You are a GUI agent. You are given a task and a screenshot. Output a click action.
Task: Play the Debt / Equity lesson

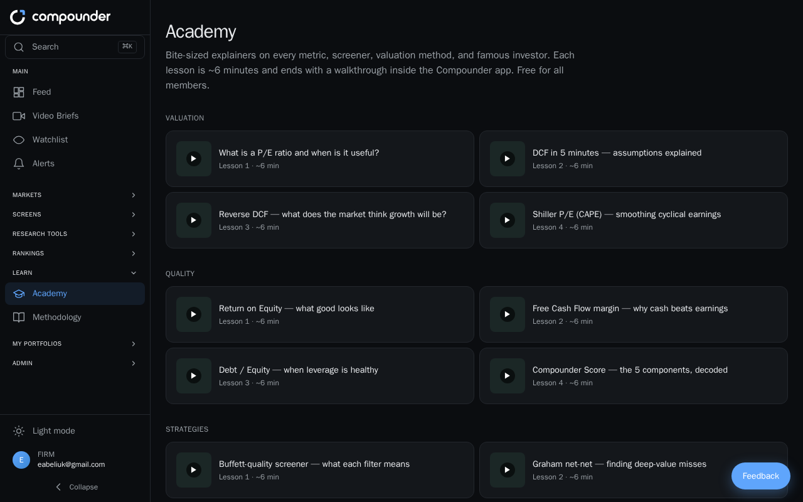(x=194, y=376)
